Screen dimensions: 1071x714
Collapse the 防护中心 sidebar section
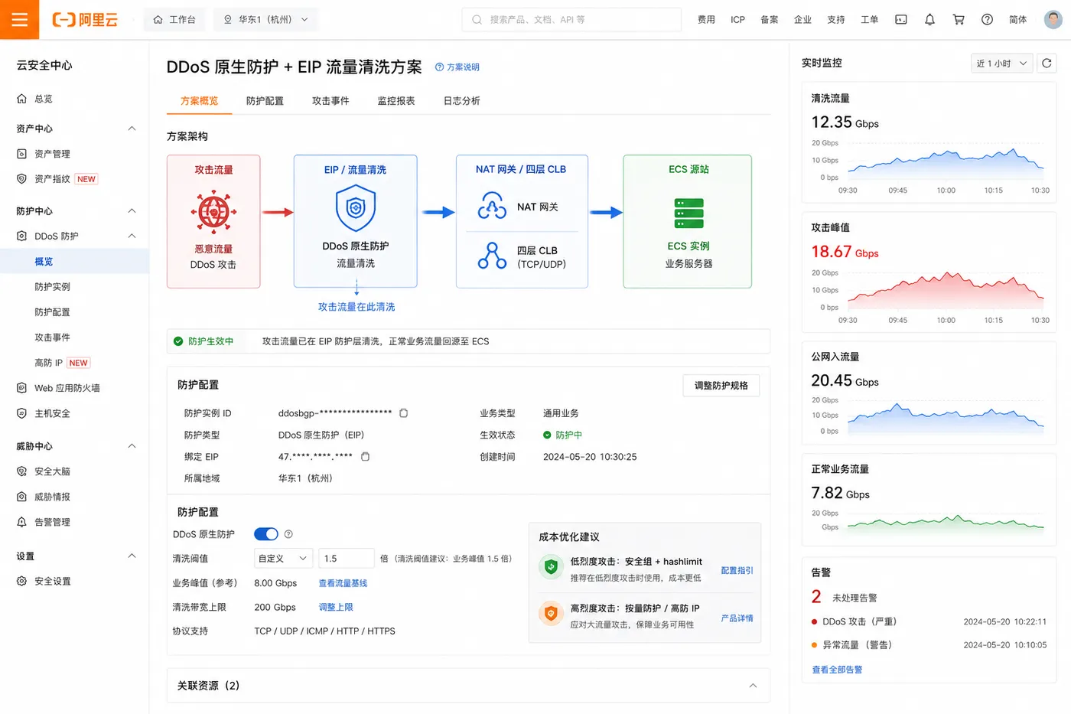coord(132,211)
